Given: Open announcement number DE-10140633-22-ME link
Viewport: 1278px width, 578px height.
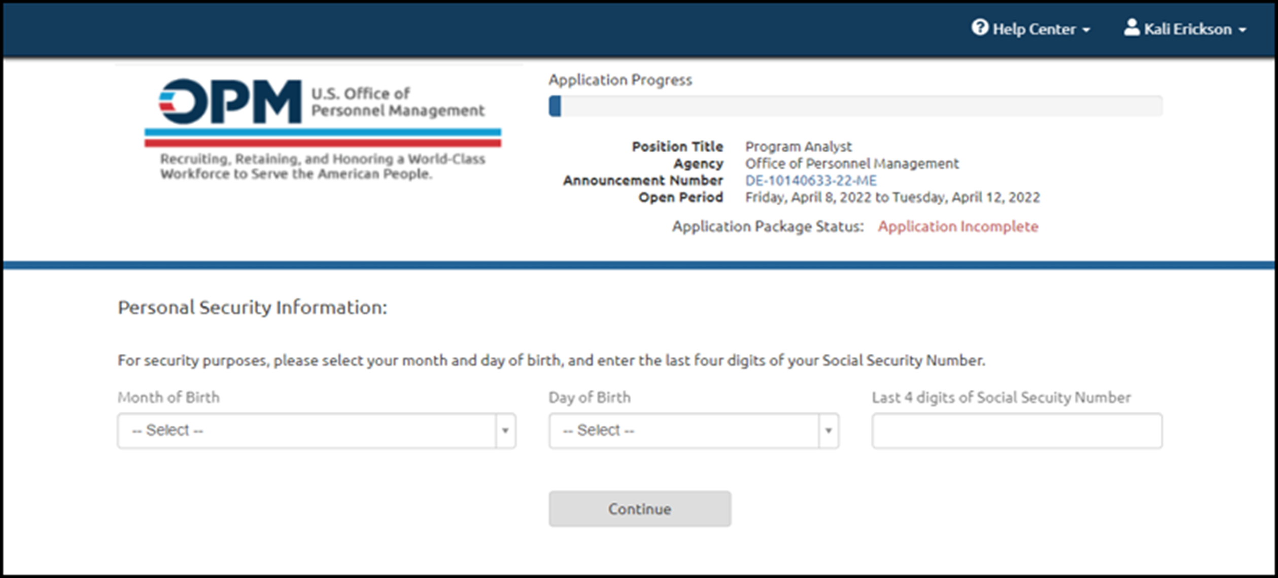Looking at the screenshot, I should [811, 180].
